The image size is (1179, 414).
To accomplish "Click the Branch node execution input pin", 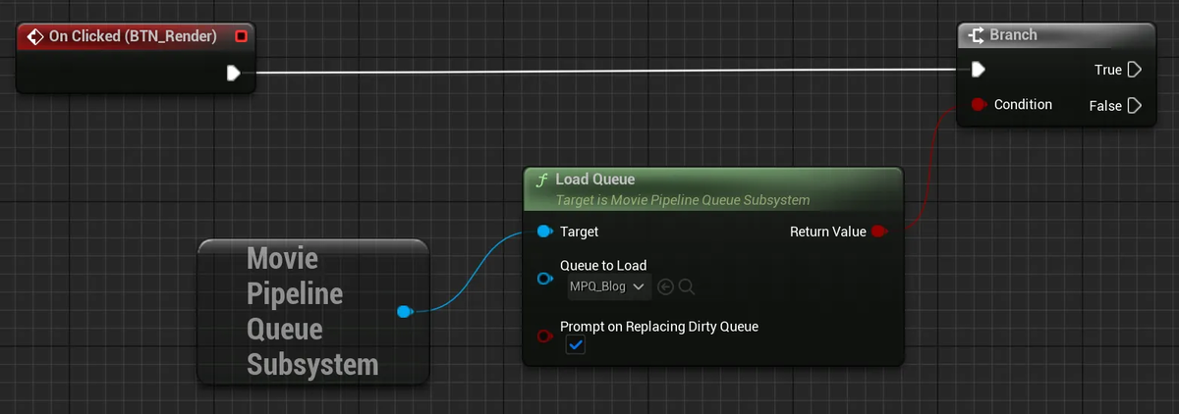I will [978, 70].
